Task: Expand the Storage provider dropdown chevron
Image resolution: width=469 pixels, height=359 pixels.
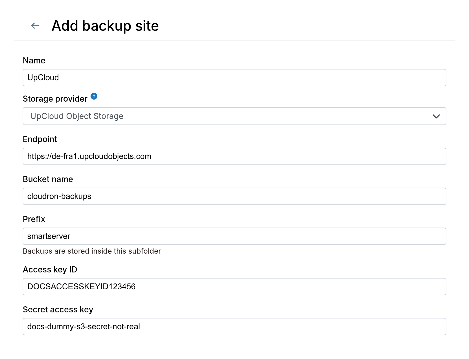Action: pos(436,116)
